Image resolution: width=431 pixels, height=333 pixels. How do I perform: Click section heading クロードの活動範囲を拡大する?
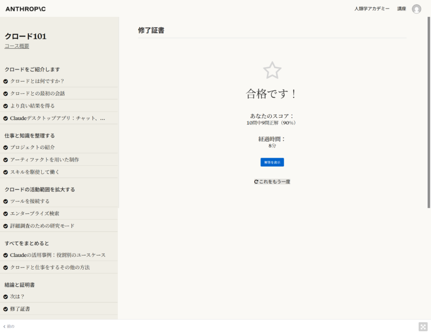point(40,190)
